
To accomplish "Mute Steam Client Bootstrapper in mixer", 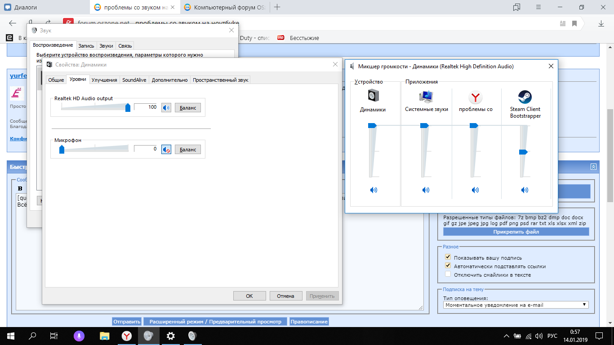I will (525, 190).
